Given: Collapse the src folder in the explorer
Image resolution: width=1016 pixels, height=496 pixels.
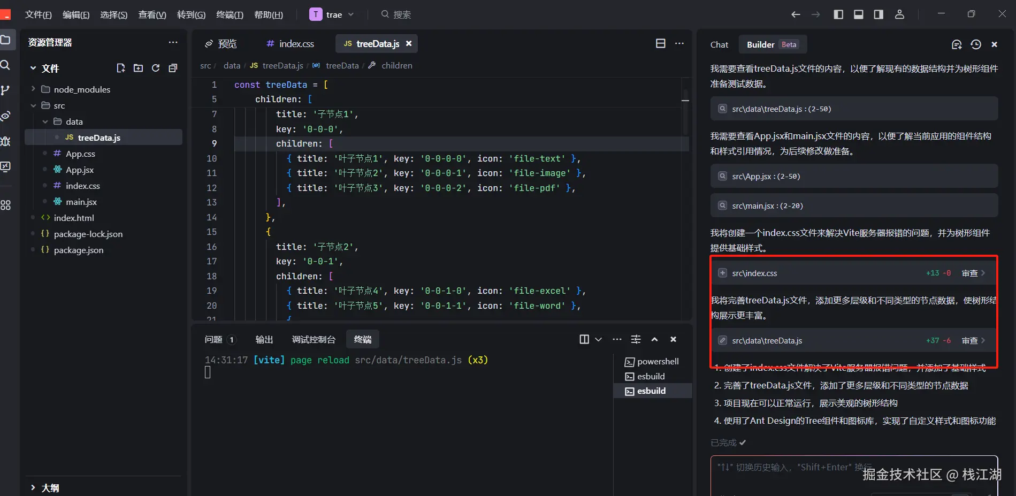Looking at the screenshot, I should click(33, 105).
